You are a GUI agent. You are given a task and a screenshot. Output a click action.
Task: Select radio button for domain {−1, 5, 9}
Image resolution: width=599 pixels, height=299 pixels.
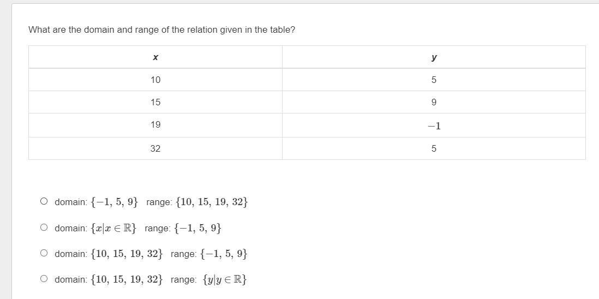44,201
